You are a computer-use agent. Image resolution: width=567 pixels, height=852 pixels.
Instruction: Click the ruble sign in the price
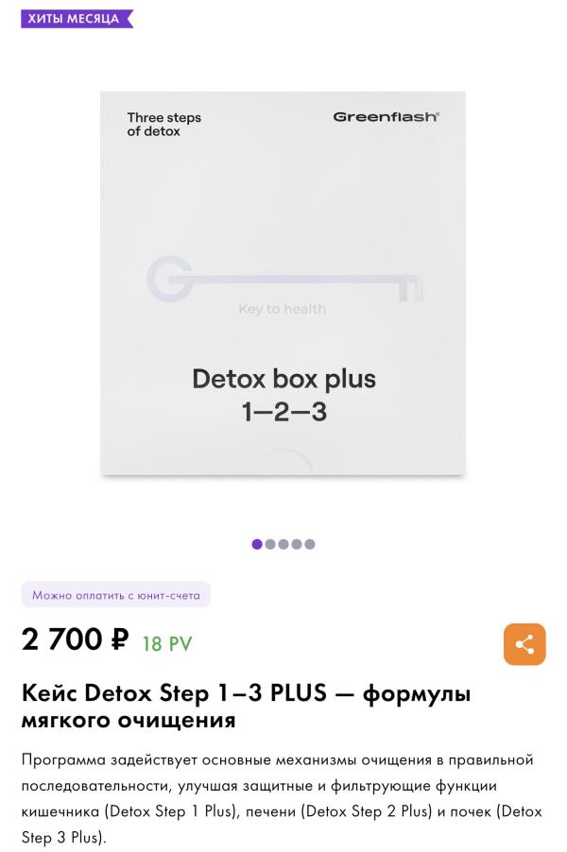point(119,639)
